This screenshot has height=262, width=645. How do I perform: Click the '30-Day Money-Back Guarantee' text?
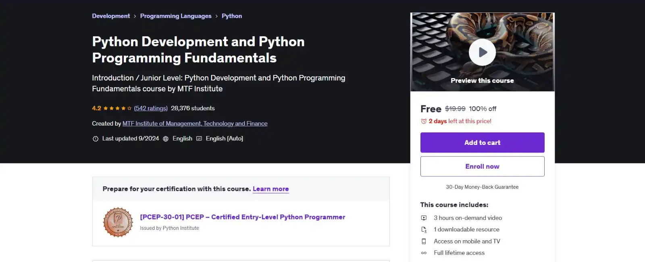(x=482, y=187)
